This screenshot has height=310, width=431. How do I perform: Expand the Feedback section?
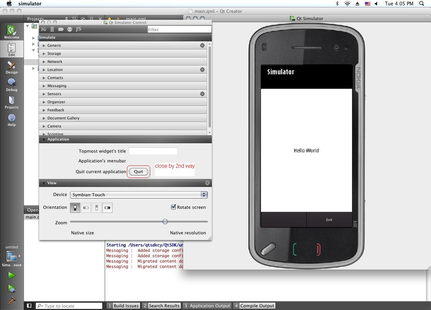123,110
